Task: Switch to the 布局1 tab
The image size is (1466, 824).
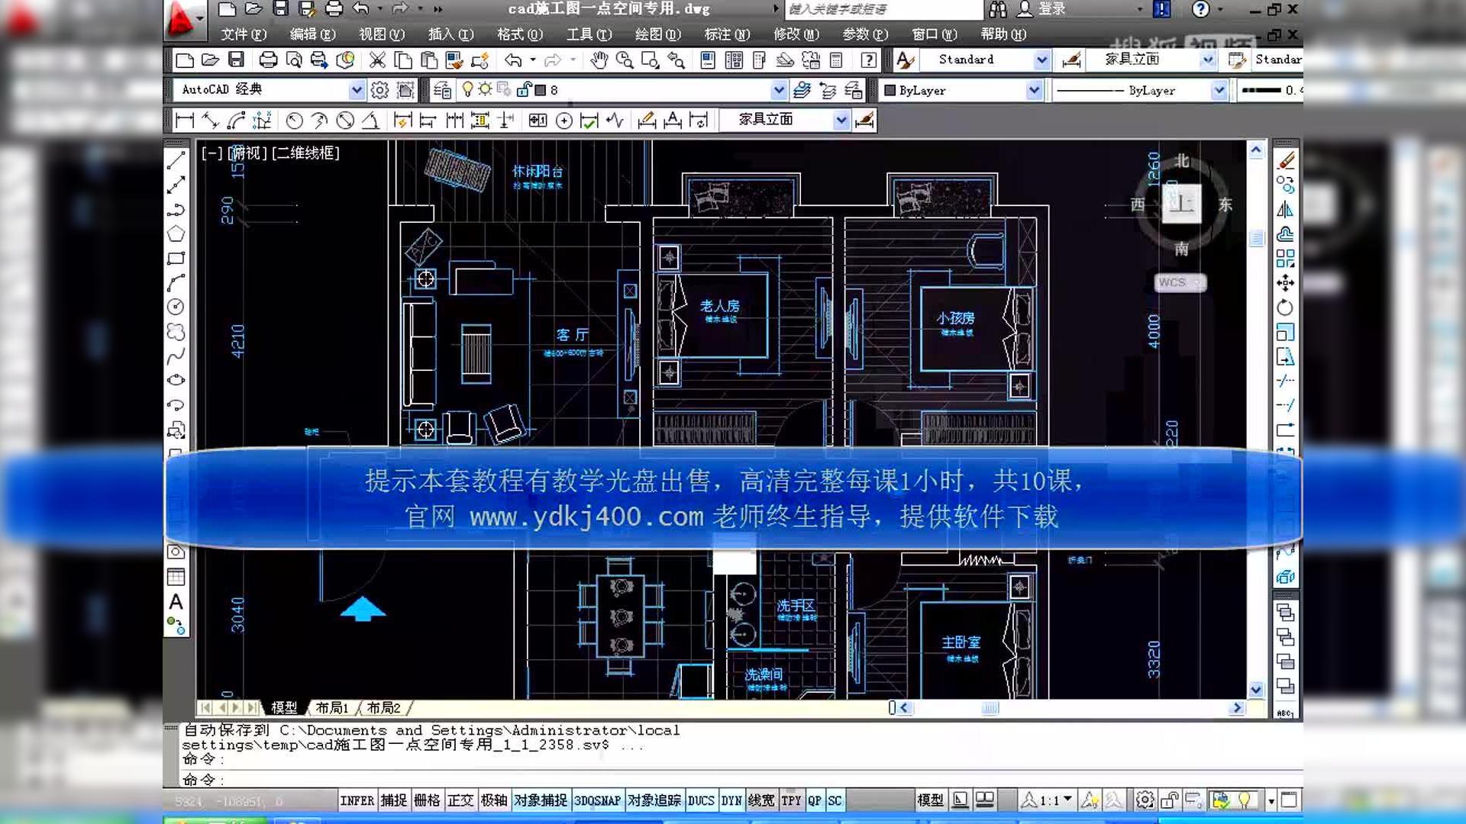Action: (332, 708)
